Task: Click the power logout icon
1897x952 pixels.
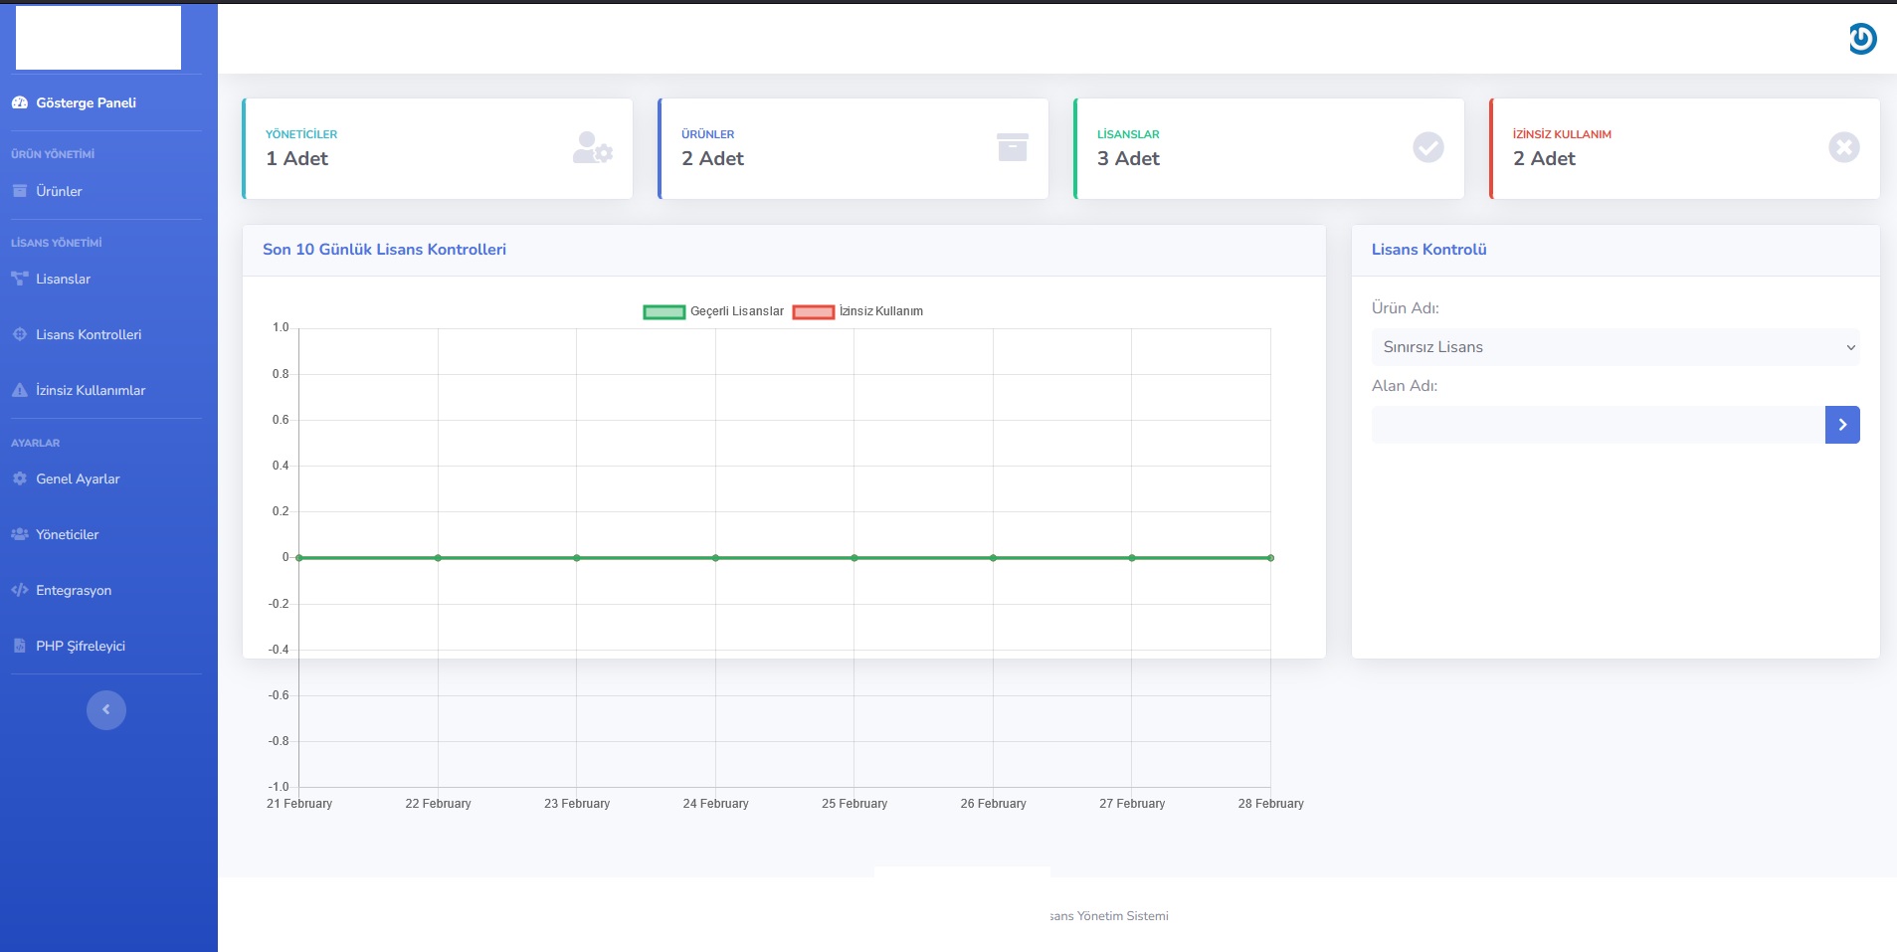Action: coord(1862,39)
